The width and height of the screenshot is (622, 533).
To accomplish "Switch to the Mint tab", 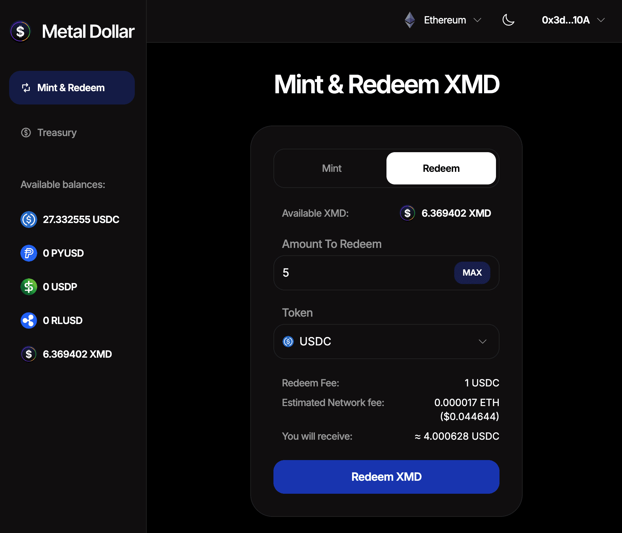I will click(x=332, y=168).
